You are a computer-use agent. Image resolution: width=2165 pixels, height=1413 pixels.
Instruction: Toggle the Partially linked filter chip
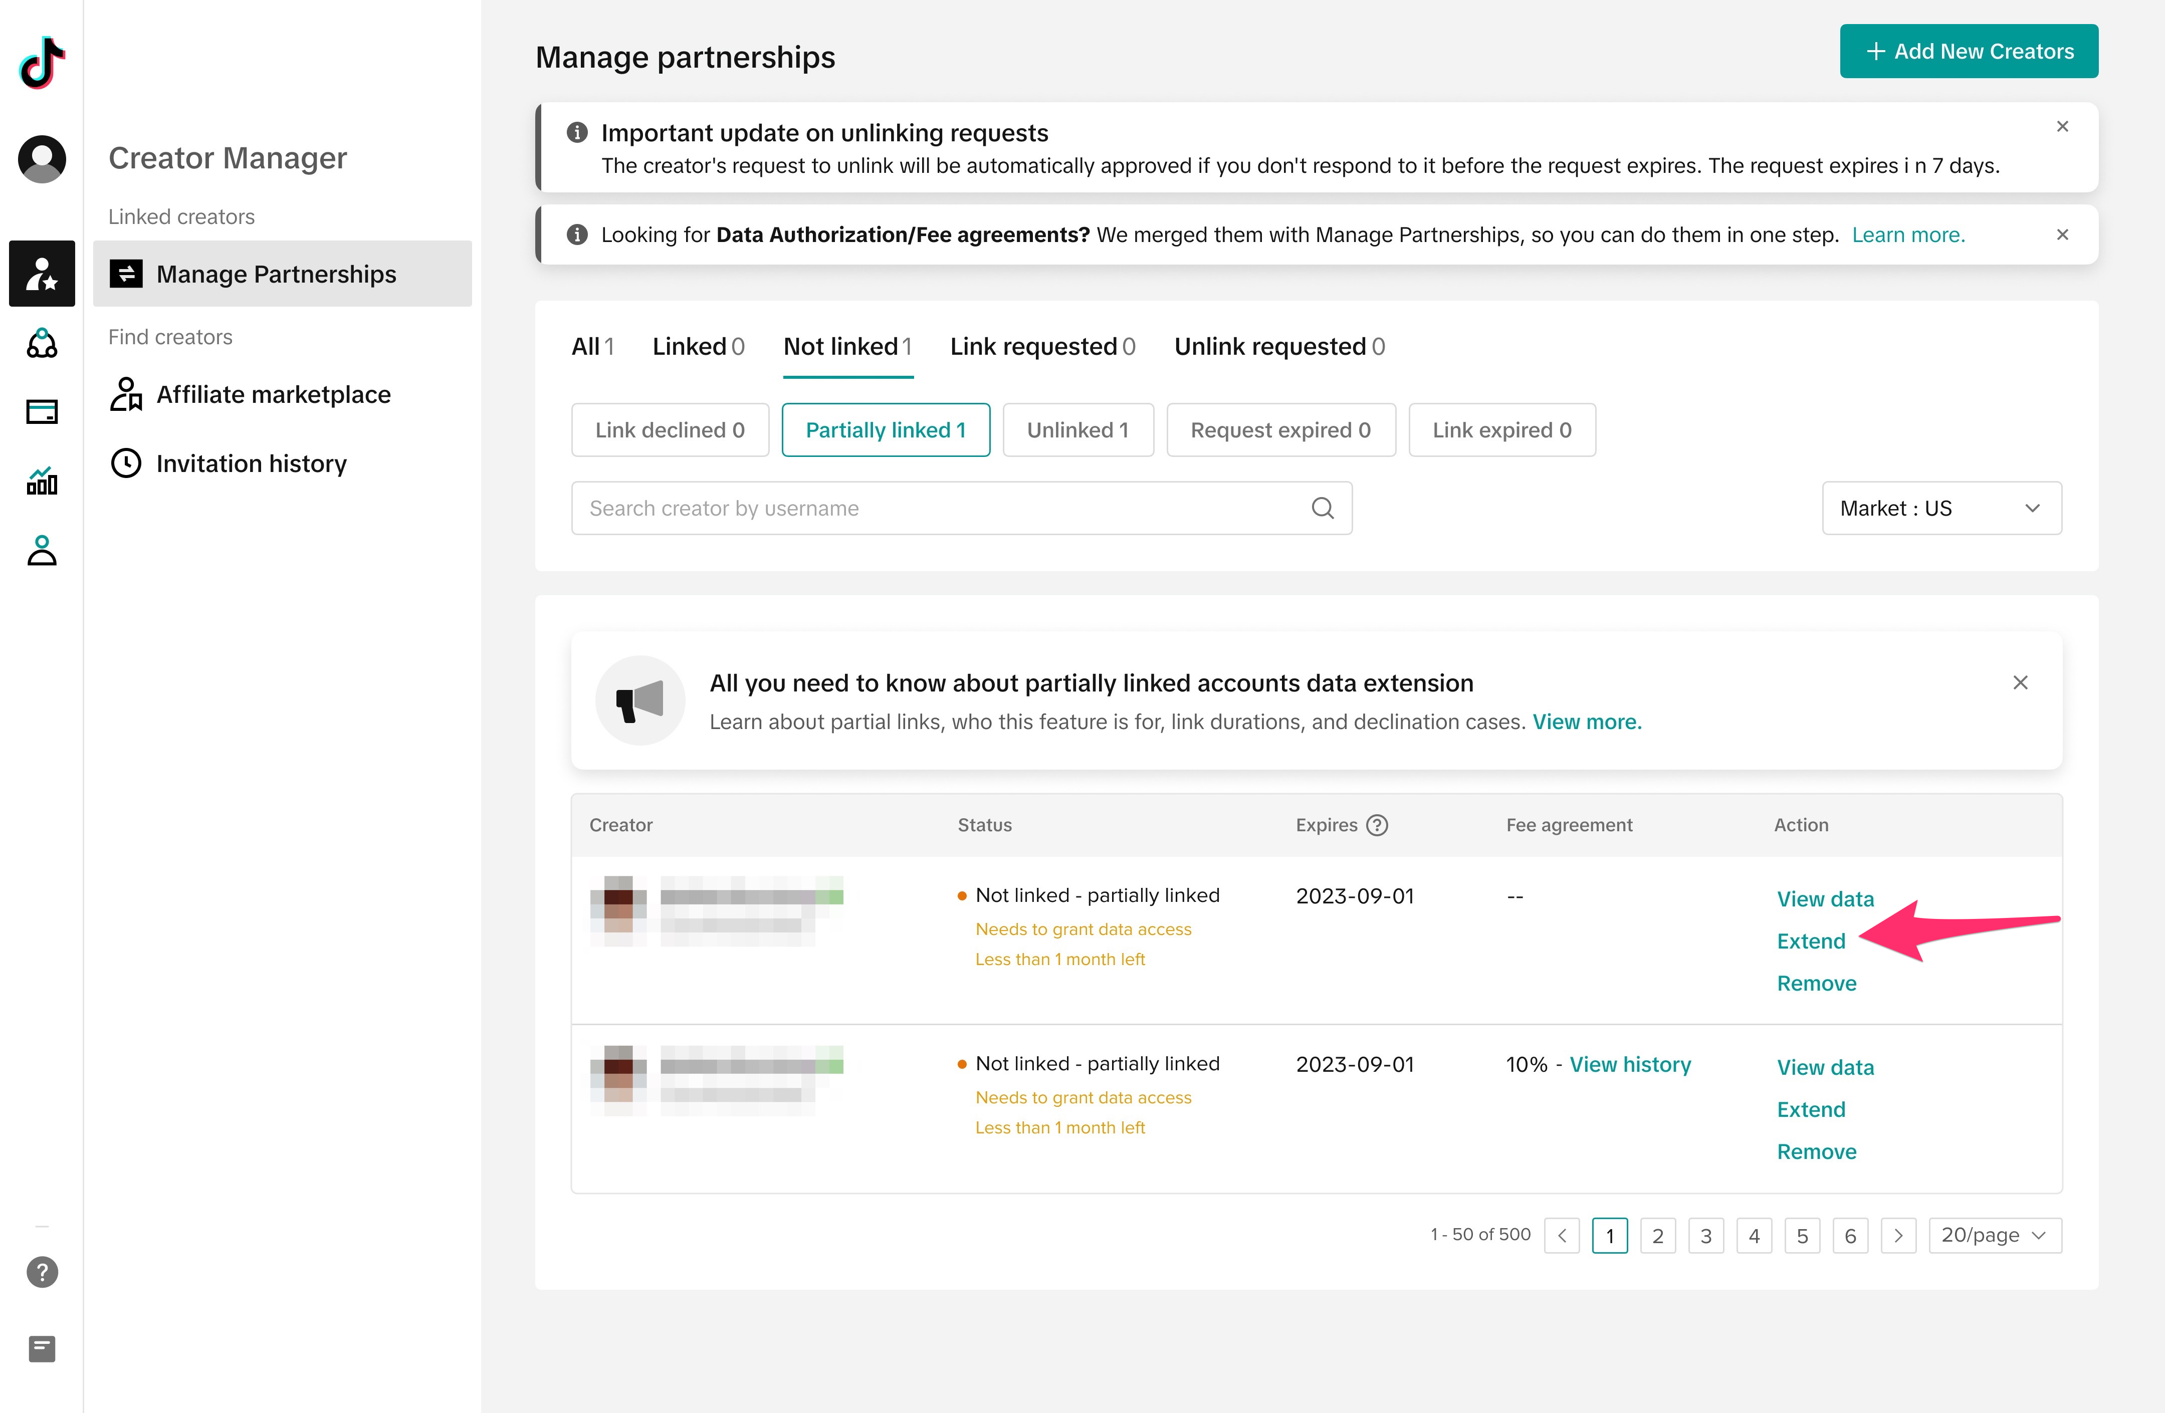pos(885,430)
